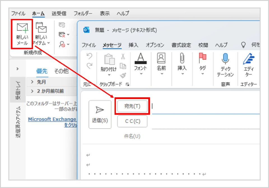Select the Focused (優先) inbox tab

tap(42, 71)
